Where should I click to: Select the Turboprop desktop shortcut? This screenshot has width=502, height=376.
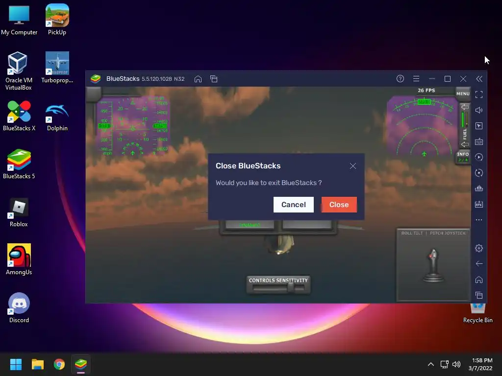(x=57, y=68)
